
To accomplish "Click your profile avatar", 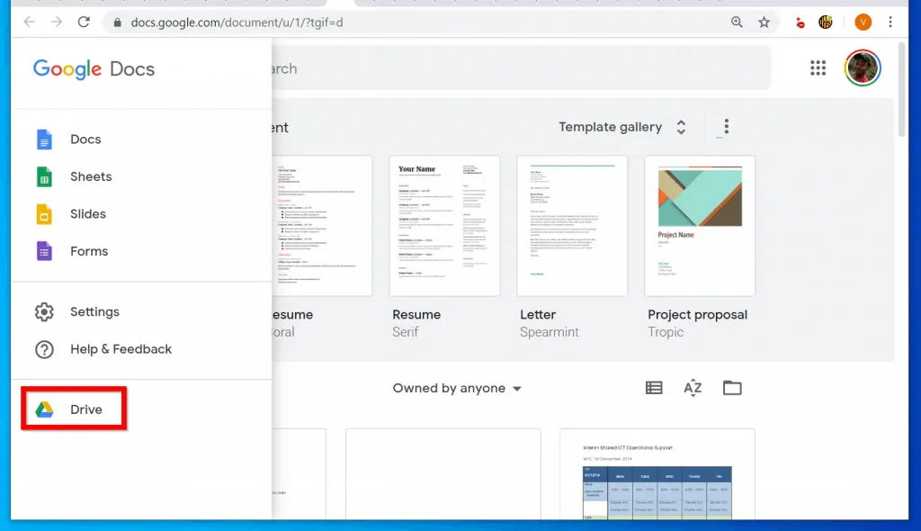I will tap(862, 67).
